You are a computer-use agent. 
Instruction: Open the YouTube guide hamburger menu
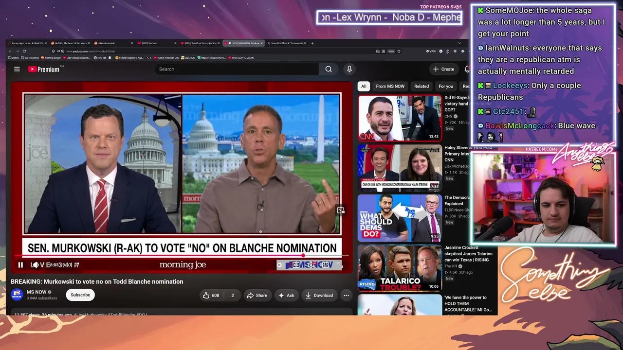coord(17,69)
